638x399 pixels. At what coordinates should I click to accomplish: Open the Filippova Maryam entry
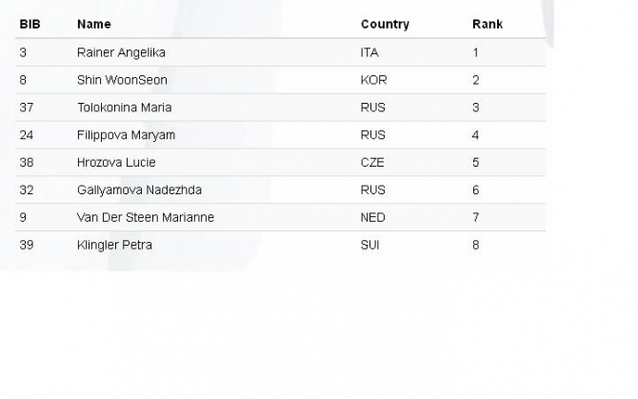tap(126, 135)
